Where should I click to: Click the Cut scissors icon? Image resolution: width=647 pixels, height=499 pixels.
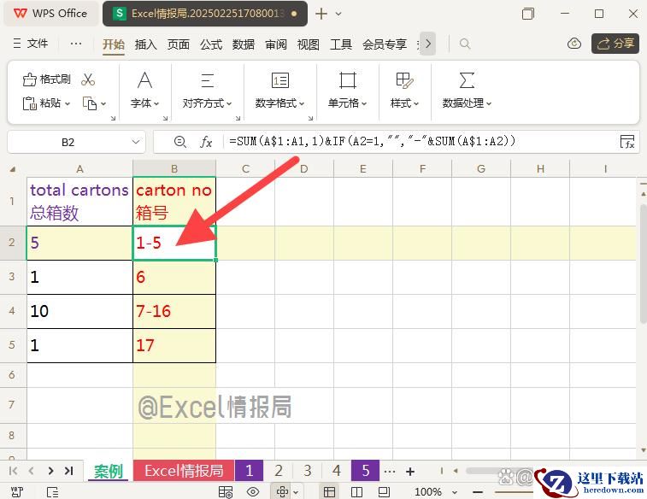pyautogui.click(x=88, y=79)
